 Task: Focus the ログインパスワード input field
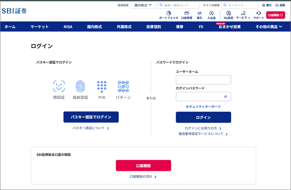click(x=203, y=97)
